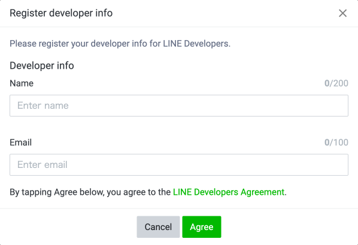Click the Enter email placeholder text
This screenshot has width=358, height=245.
[43, 165]
